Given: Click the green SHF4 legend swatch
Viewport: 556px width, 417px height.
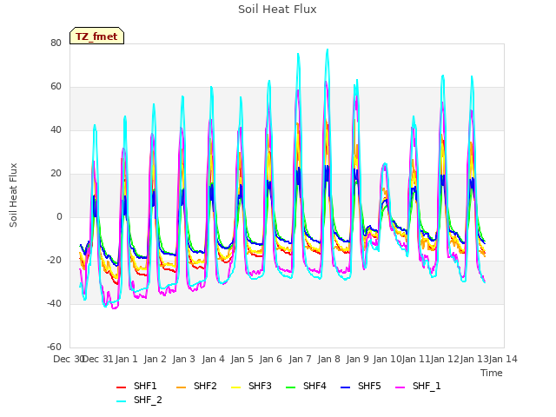Looking at the screenshot, I should pos(291,387).
